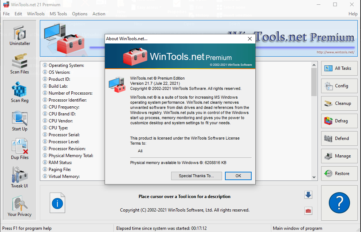
Task: Click the scroll up arrow of the info list
Action: pos(314,65)
